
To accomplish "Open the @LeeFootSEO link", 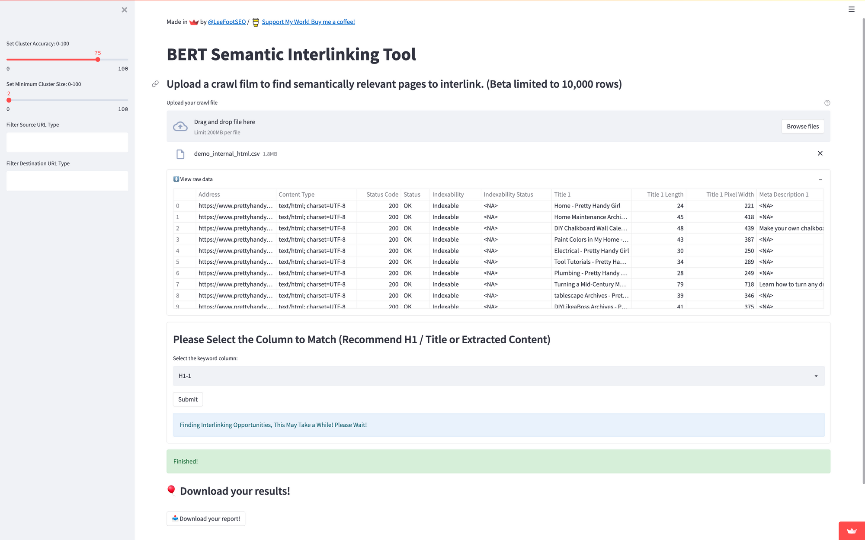I will coord(227,22).
